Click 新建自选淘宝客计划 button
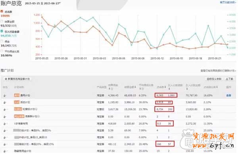The image size is (238, 154). pos(17,79)
